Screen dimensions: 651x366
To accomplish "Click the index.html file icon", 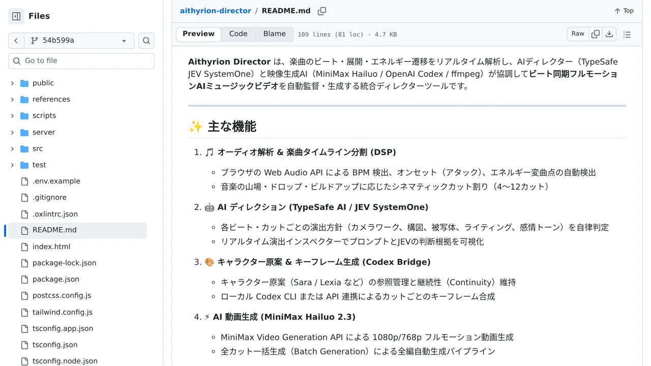I will (x=24, y=247).
